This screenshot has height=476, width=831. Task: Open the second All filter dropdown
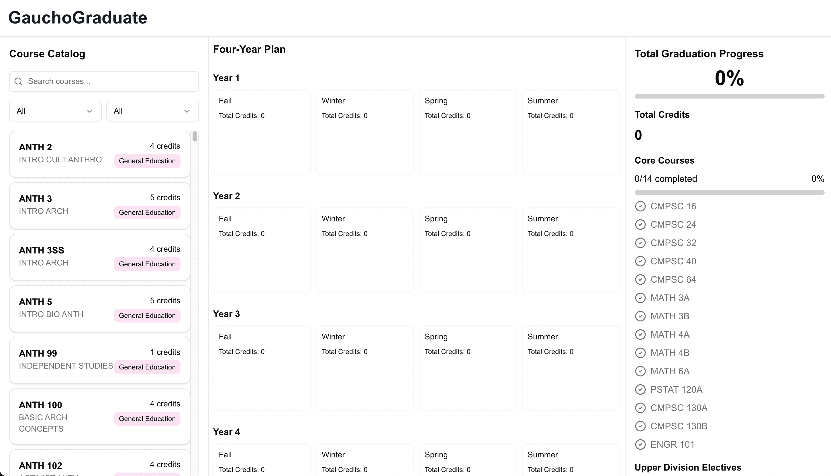coord(152,111)
